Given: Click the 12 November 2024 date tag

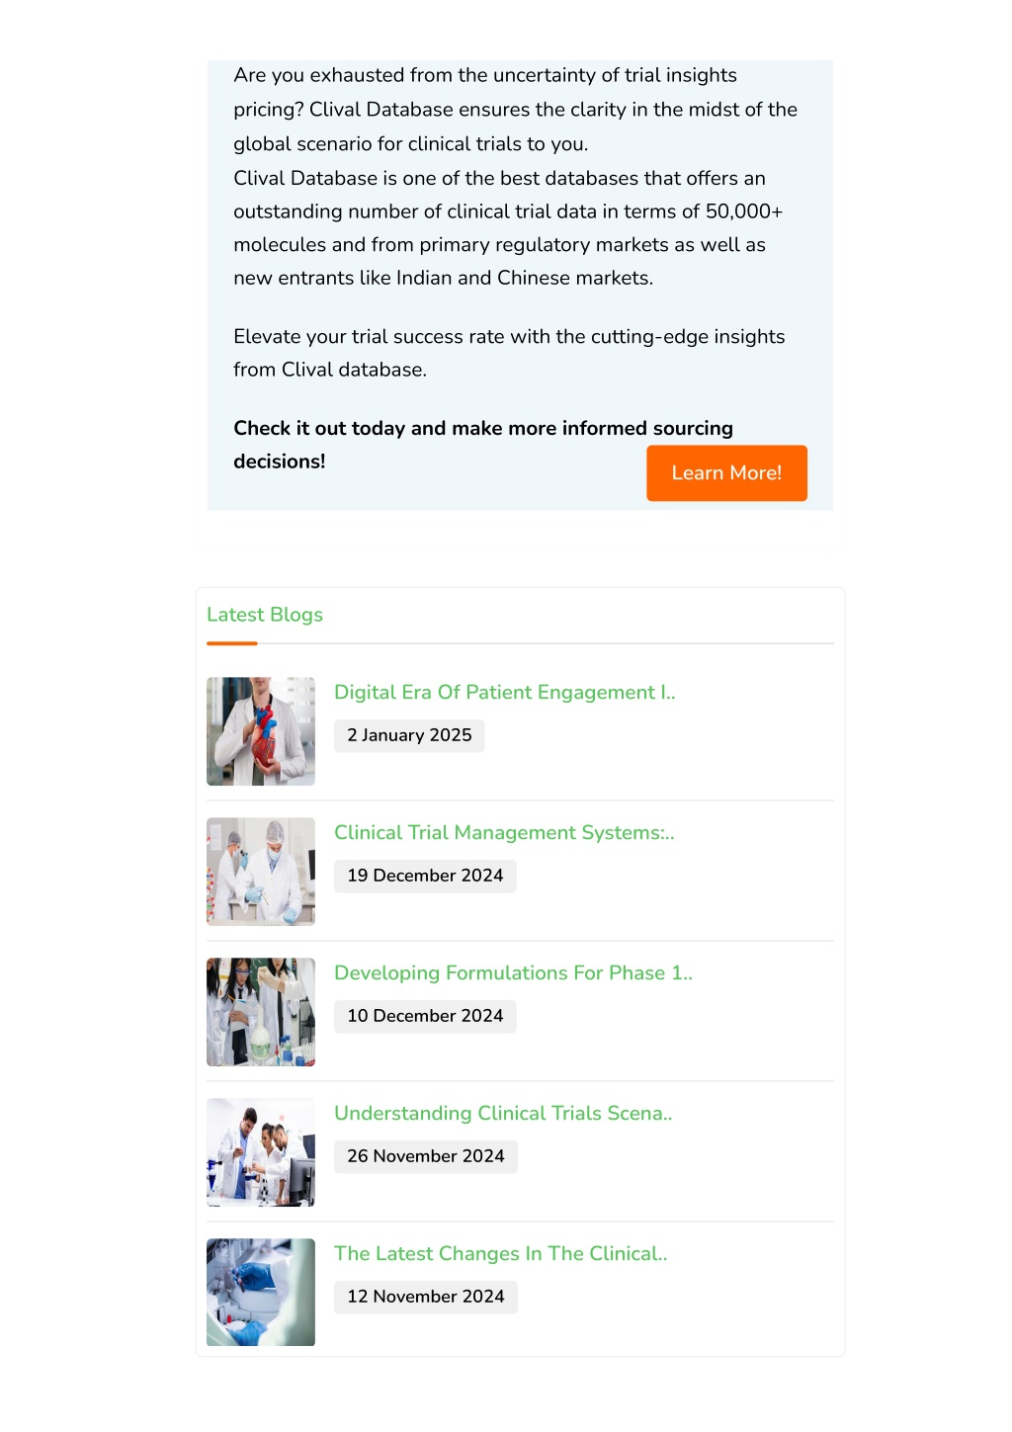Looking at the screenshot, I should [426, 1297].
